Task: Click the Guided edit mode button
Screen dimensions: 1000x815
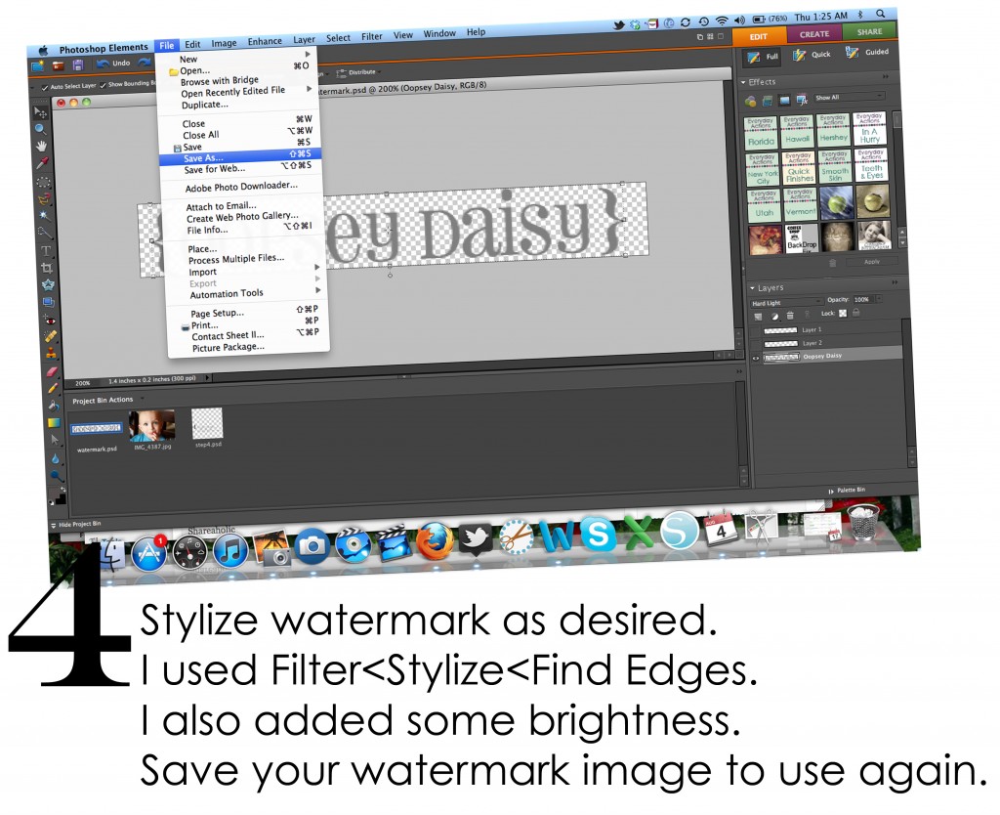Action: (867, 53)
